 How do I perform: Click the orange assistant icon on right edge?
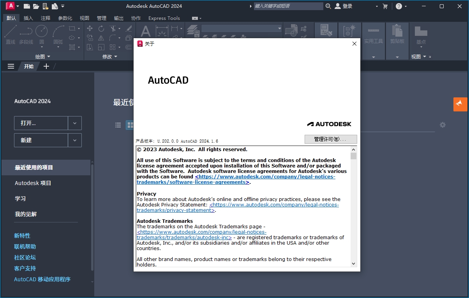[460, 104]
